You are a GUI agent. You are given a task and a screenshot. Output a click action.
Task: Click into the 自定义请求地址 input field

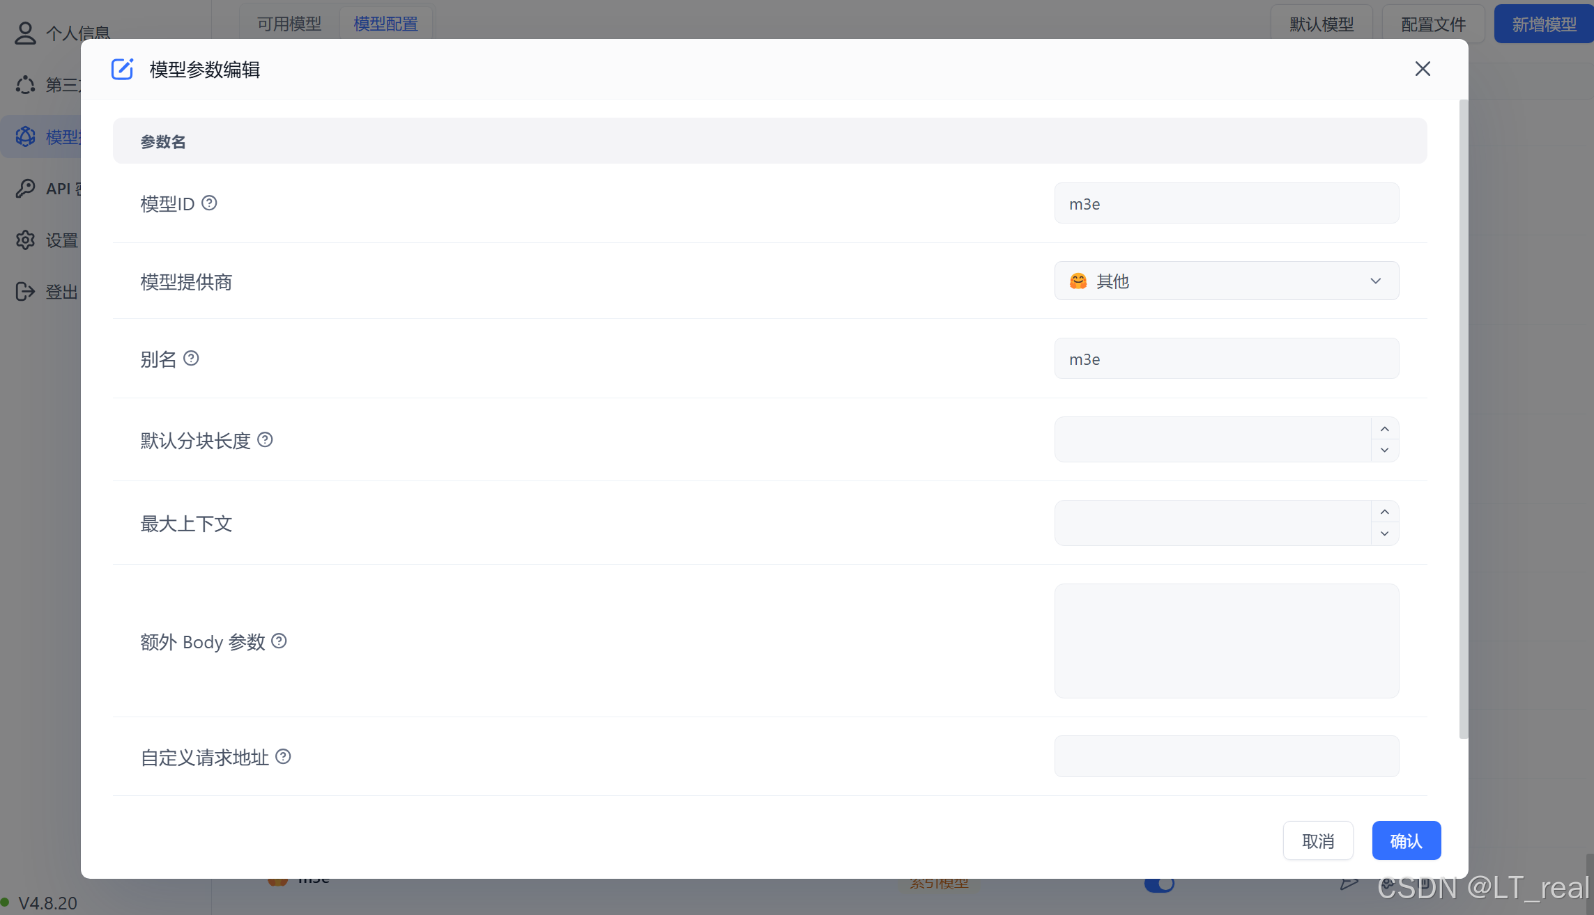point(1226,756)
